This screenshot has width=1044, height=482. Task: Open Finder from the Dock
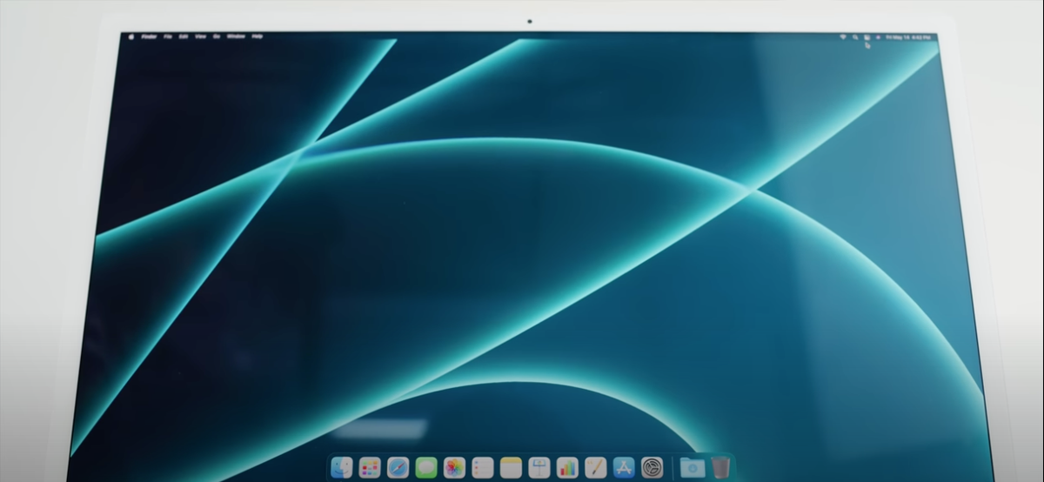click(342, 467)
